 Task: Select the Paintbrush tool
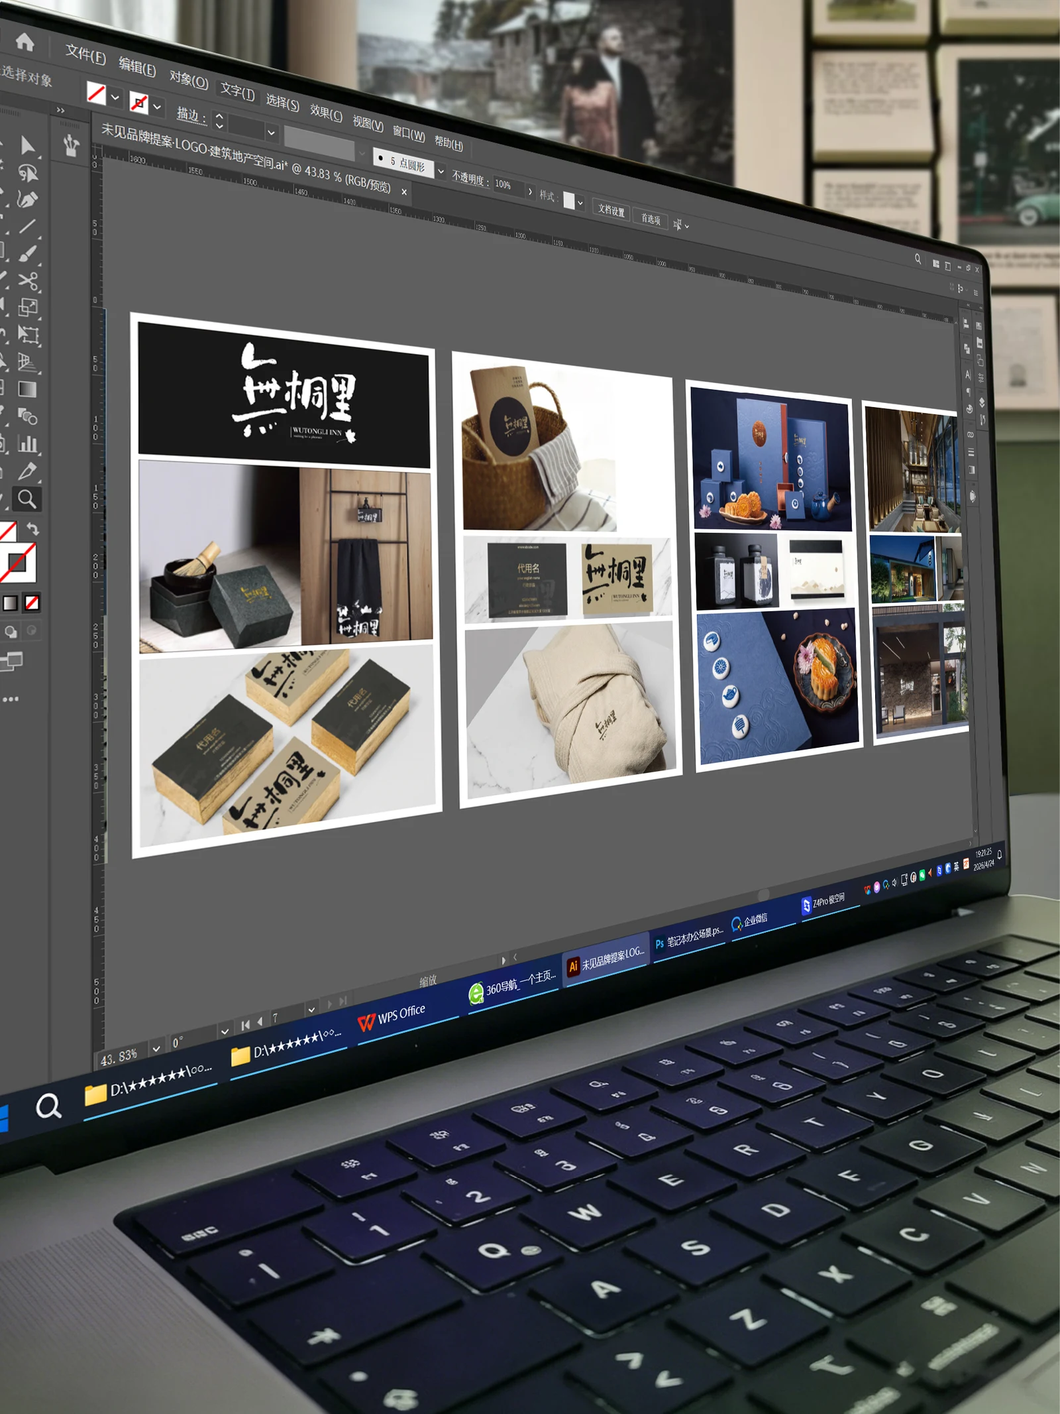pyautogui.click(x=28, y=253)
